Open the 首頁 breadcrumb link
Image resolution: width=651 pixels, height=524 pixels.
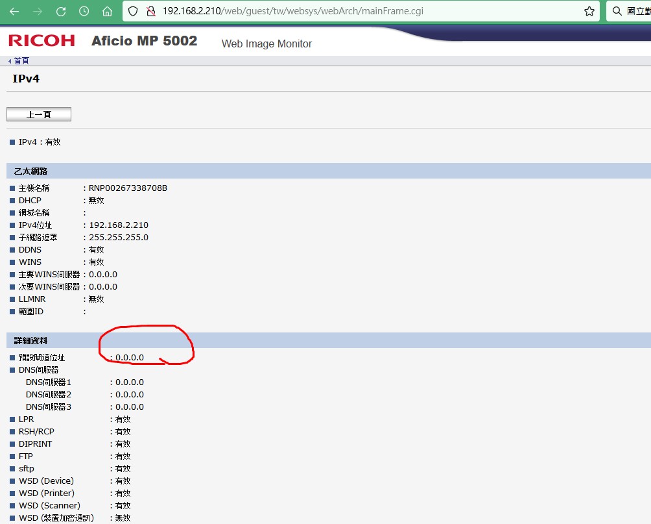21,61
